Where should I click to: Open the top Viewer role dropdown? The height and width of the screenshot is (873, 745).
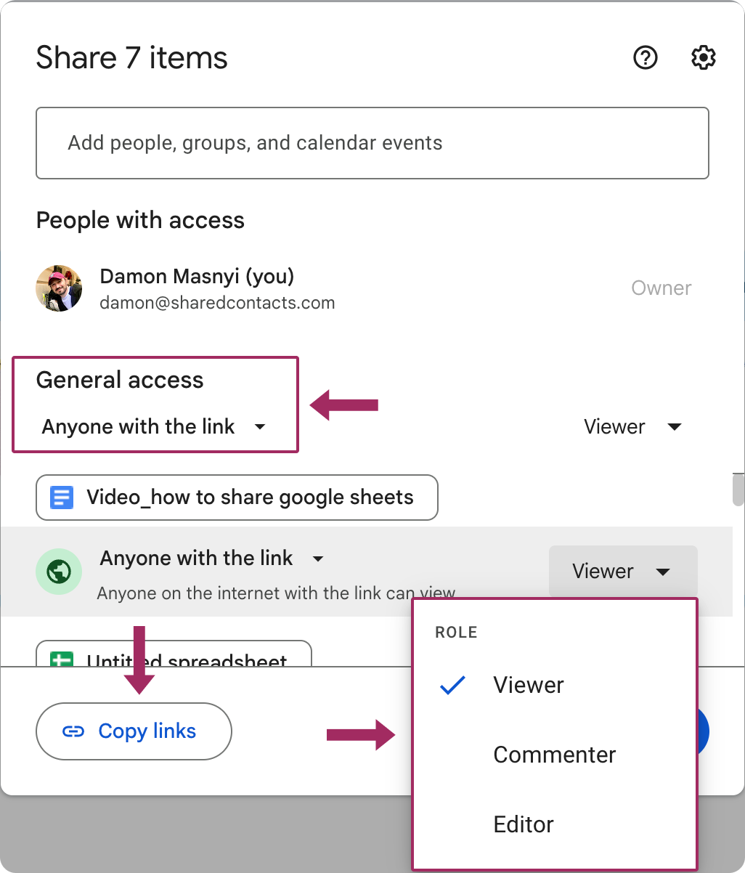[x=632, y=427]
